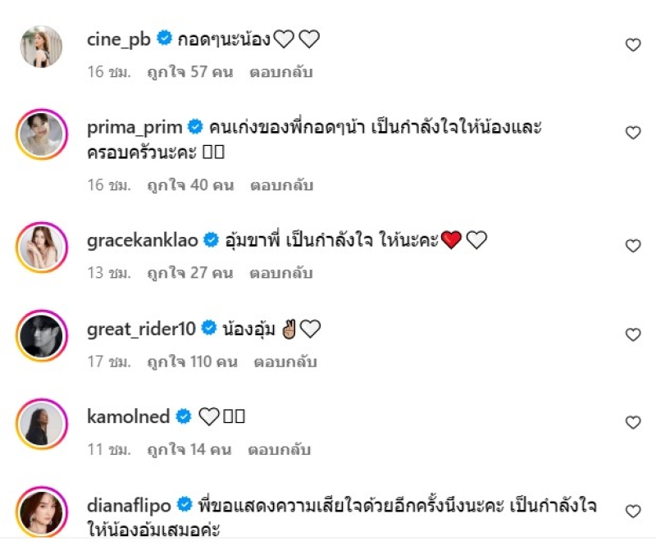656x550 pixels.
Task: Tap heart next to gracekanklao's comment
Action: pyautogui.click(x=633, y=246)
